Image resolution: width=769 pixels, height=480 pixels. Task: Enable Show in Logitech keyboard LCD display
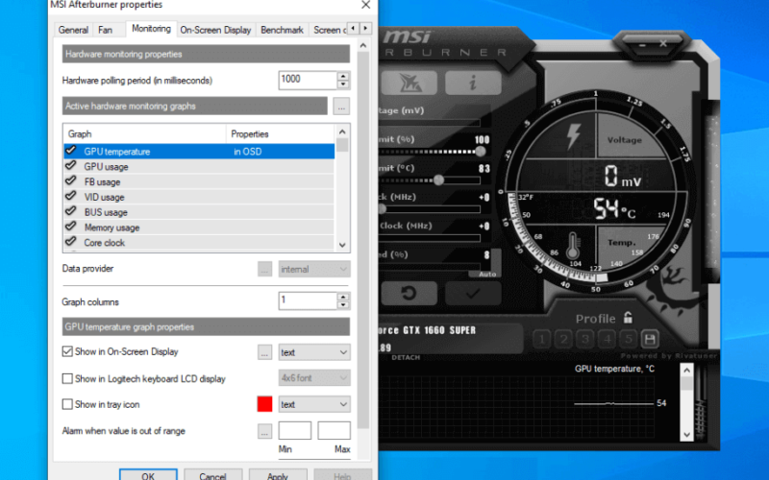pos(67,378)
